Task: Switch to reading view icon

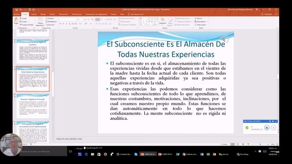Action: coord(243,144)
